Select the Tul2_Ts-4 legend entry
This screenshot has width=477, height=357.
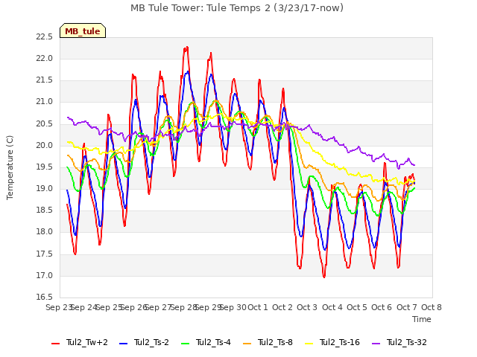(x=206, y=342)
